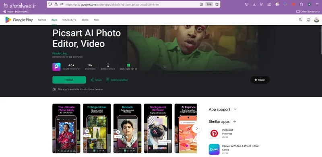Click Import bookmarks link

point(16,12)
